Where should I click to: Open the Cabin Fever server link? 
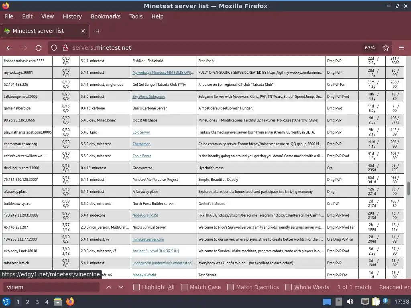[x=142, y=156]
